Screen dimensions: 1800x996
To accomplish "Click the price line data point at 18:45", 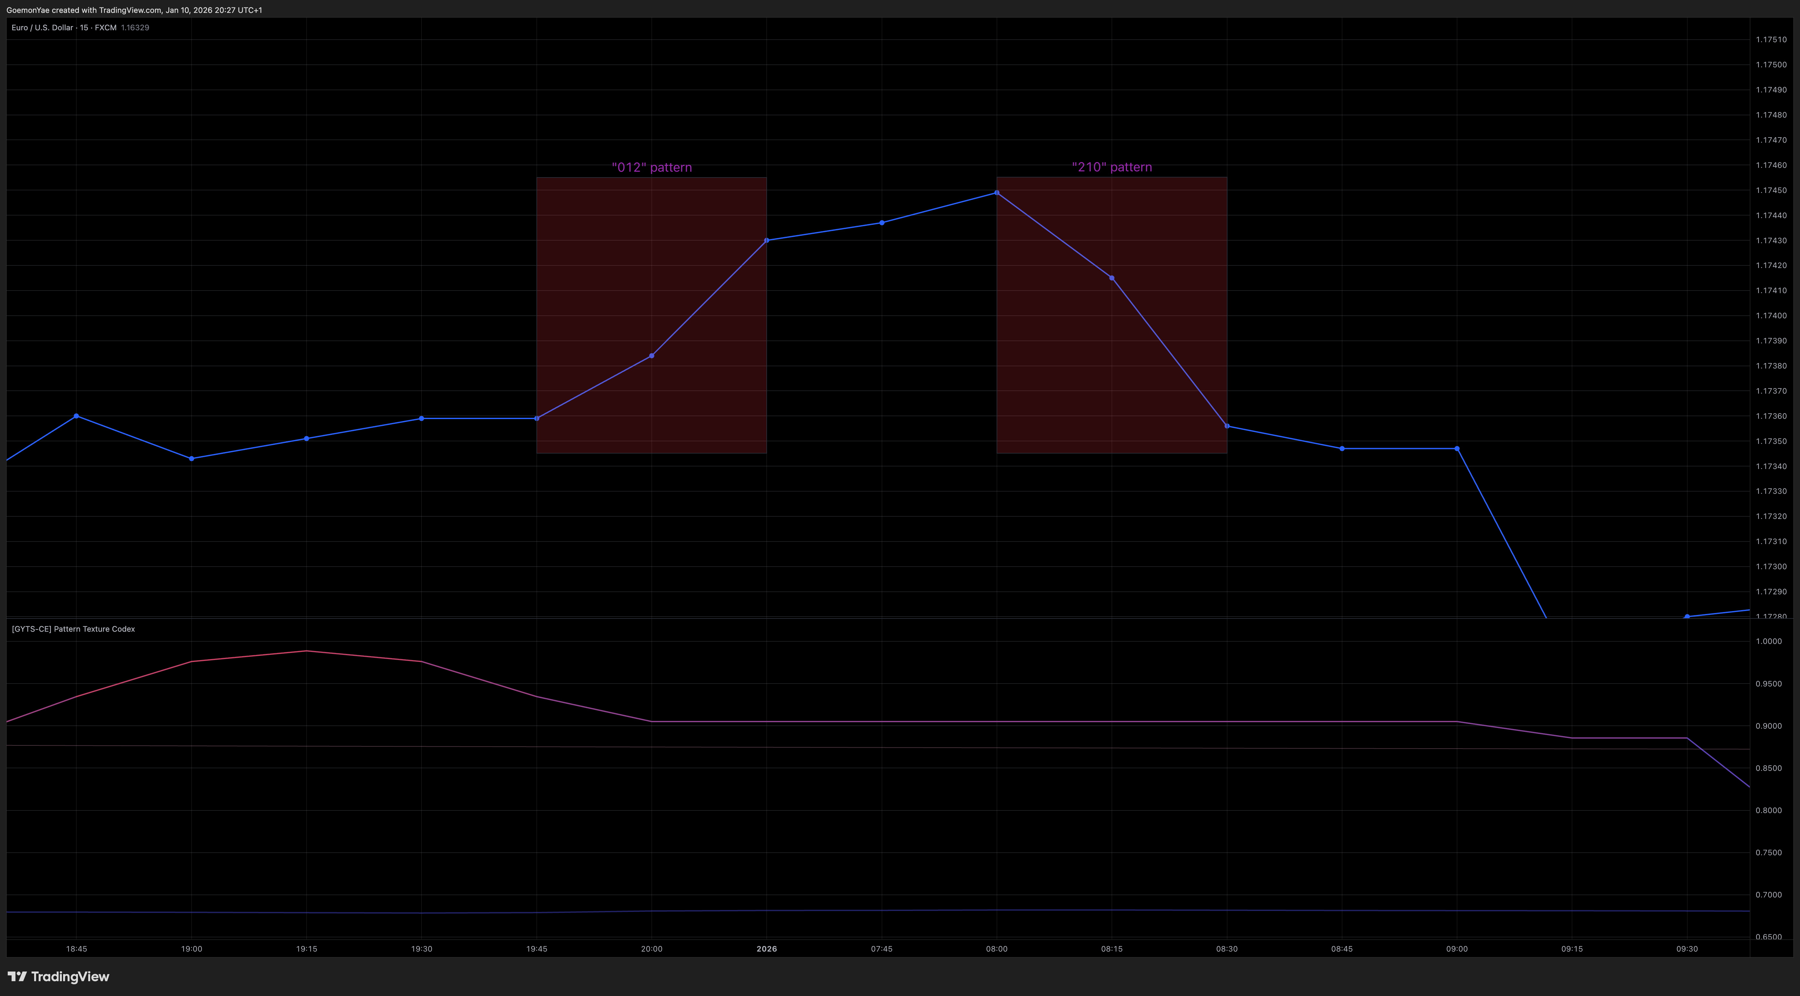I will (x=76, y=416).
